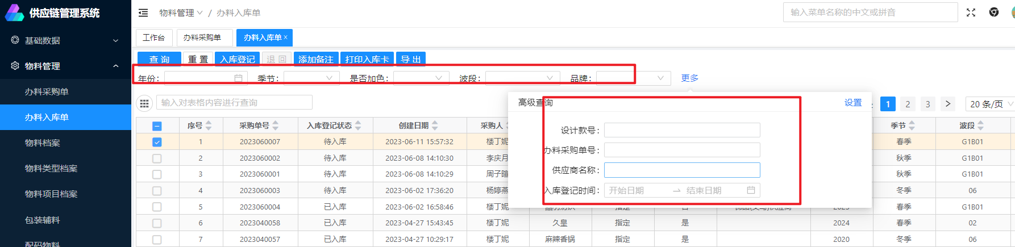Sort by 采购单号 column sort arrows

276,125
